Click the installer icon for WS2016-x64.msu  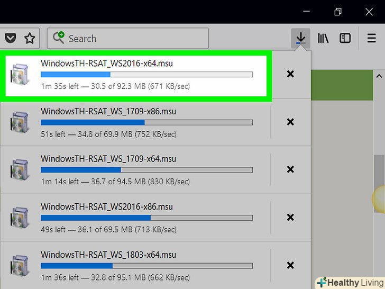pyautogui.click(x=20, y=74)
